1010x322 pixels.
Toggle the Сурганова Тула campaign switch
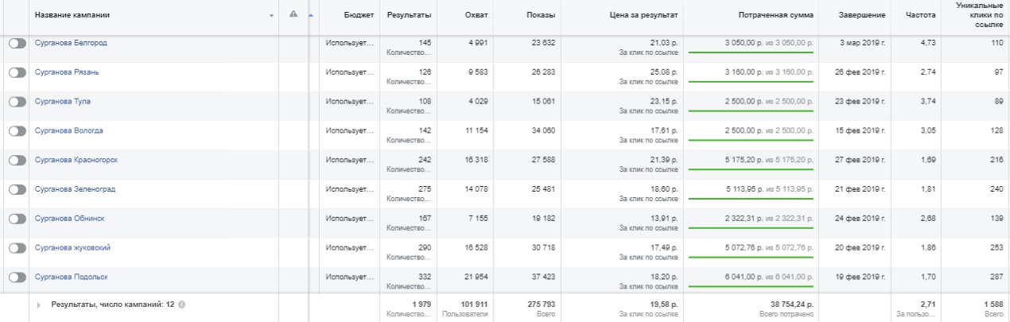tap(17, 102)
